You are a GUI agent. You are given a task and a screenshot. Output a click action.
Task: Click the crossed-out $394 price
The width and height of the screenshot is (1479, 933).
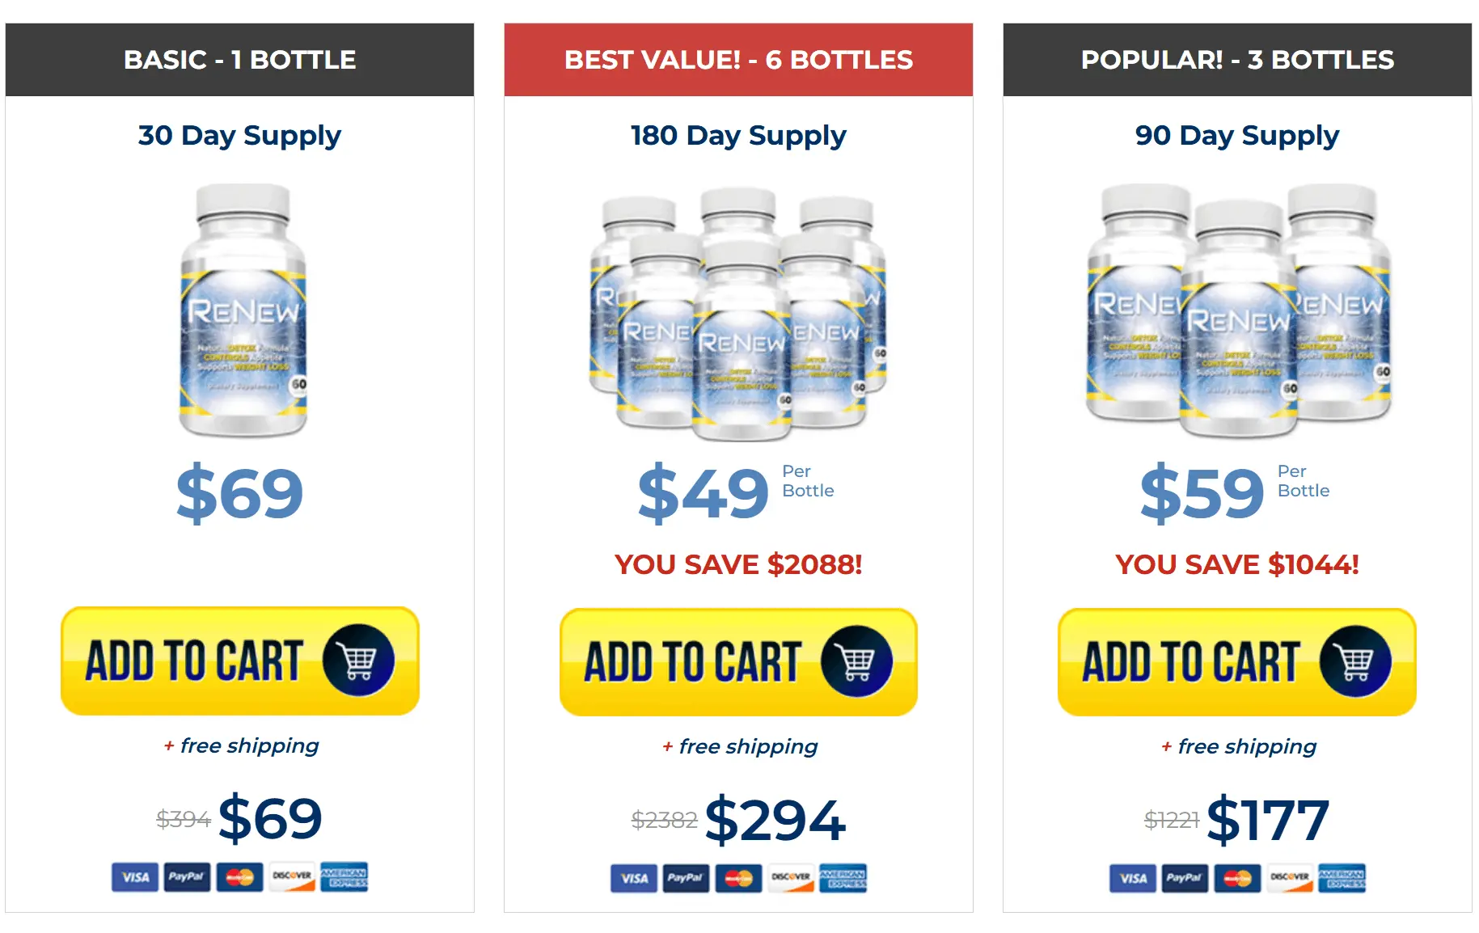pos(184,817)
